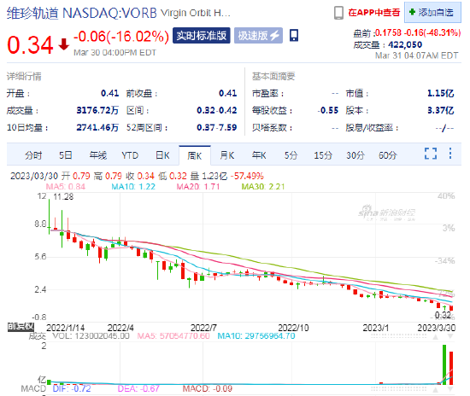This screenshot has width=470, height=396.
Task: Click the 每股收益 value -0.55
Action: coord(328,110)
